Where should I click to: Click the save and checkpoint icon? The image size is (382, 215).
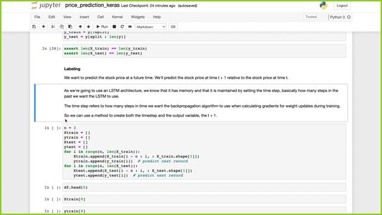click(x=34, y=26)
